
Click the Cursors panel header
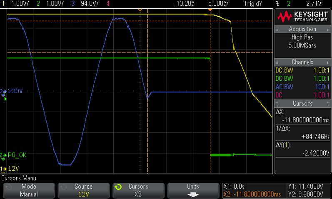302,104
